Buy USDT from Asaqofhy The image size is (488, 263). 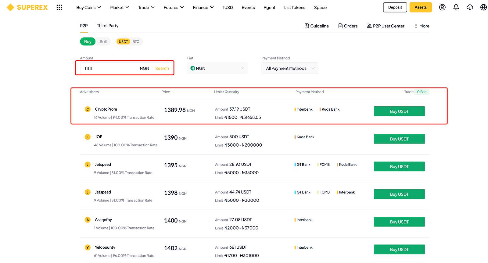[399, 222]
